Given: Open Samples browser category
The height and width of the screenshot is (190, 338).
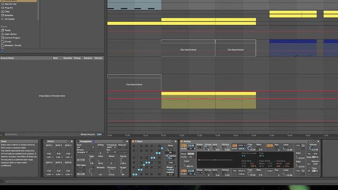Looking at the screenshot, I should (8, 15).
